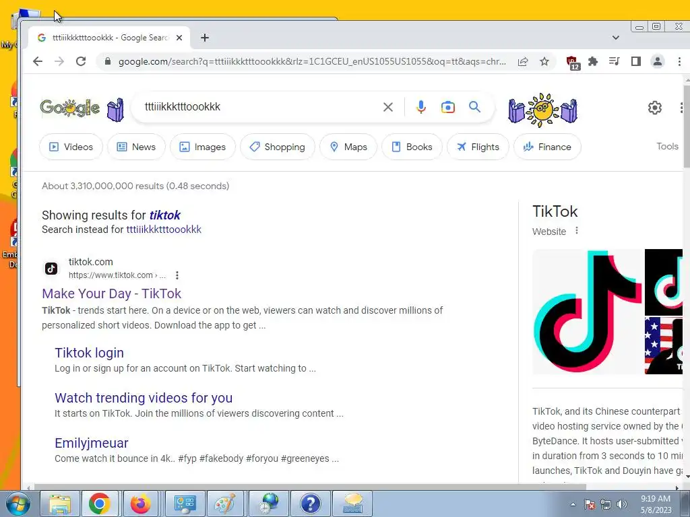Screen dimensions: 690x517
Task: Open the media control playlist icon
Action: 615,61
